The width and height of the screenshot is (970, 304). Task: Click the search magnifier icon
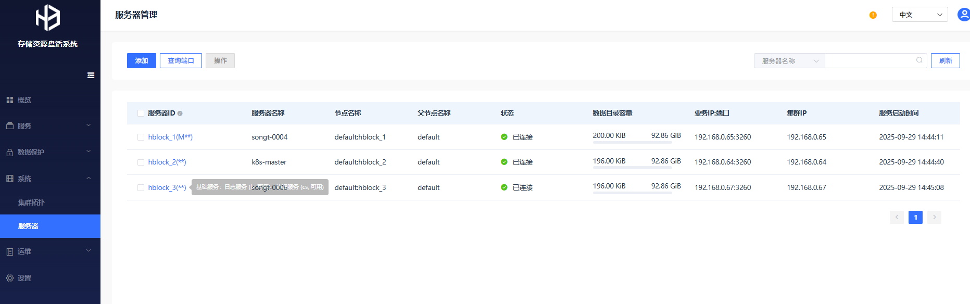[919, 60]
